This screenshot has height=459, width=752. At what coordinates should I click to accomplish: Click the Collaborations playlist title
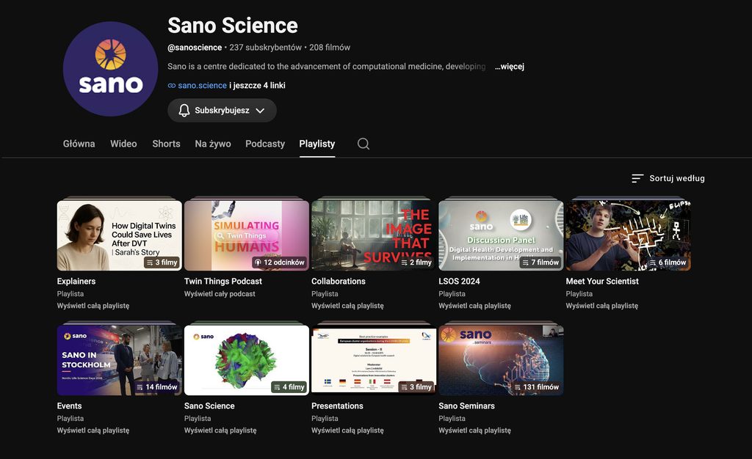pyautogui.click(x=338, y=282)
